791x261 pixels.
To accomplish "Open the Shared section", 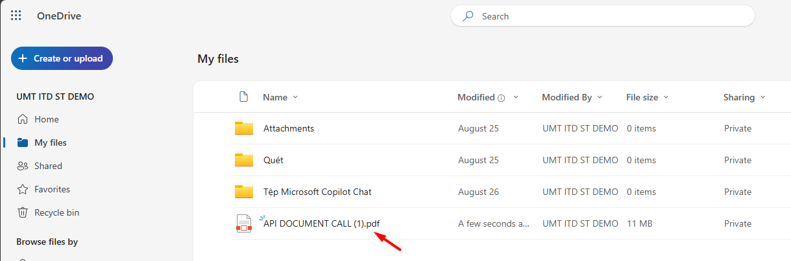I will coord(48,166).
